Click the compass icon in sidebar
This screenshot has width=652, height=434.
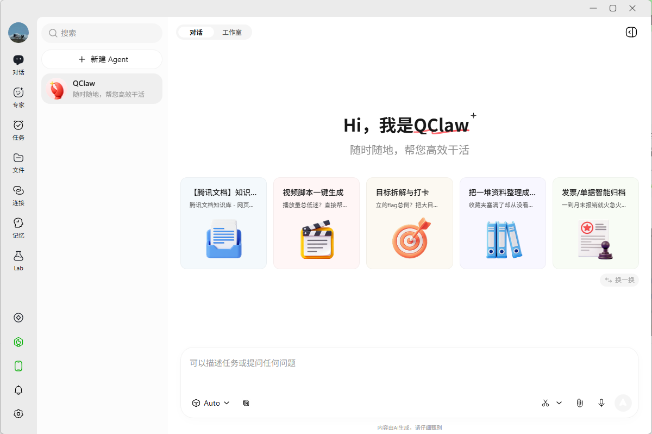coord(18,318)
